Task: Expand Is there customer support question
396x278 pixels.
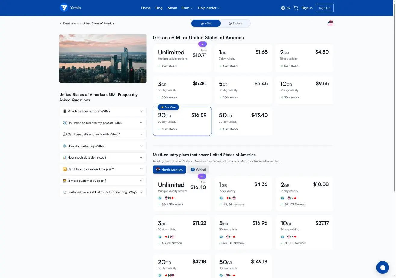Action: pyautogui.click(x=103, y=181)
